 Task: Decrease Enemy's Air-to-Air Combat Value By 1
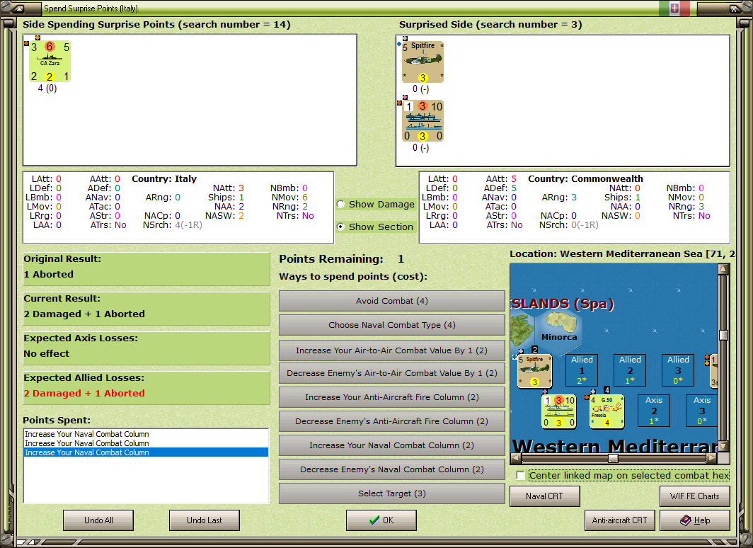click(x=392, y=373)
